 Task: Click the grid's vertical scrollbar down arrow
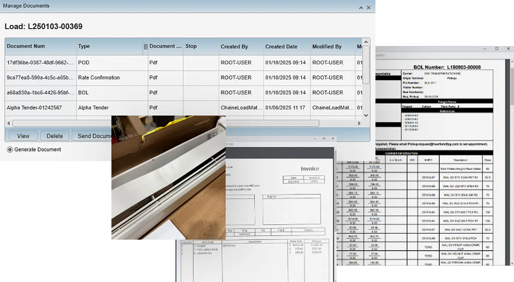point(366,115)
